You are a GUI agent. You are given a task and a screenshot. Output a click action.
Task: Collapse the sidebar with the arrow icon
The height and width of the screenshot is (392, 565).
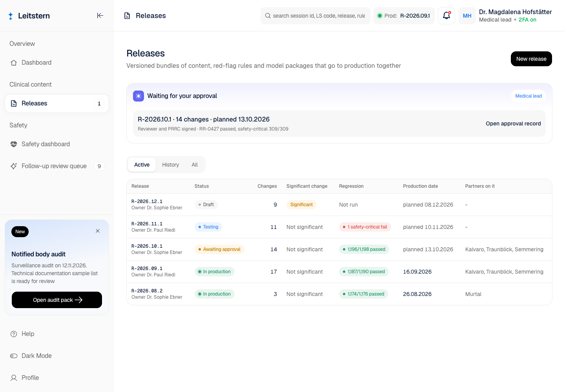pyautogui.click(x=100, y=16)
